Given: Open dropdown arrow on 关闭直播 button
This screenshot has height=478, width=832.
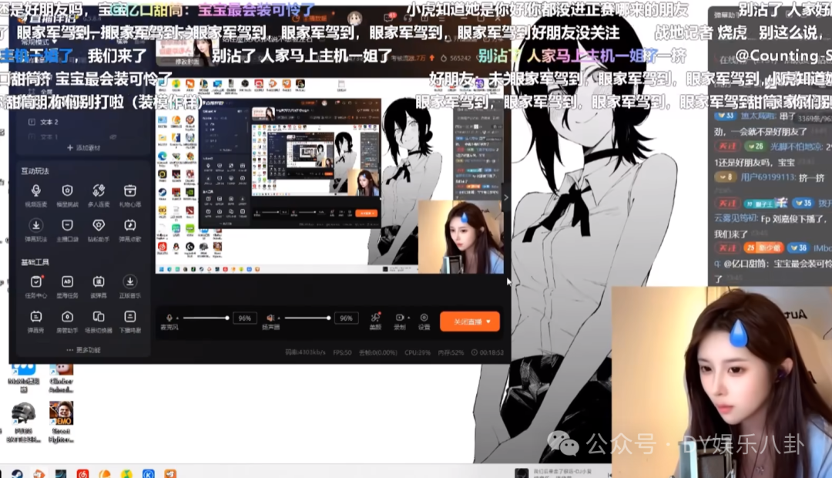Looking at the screenshot, I should (488, 321).
